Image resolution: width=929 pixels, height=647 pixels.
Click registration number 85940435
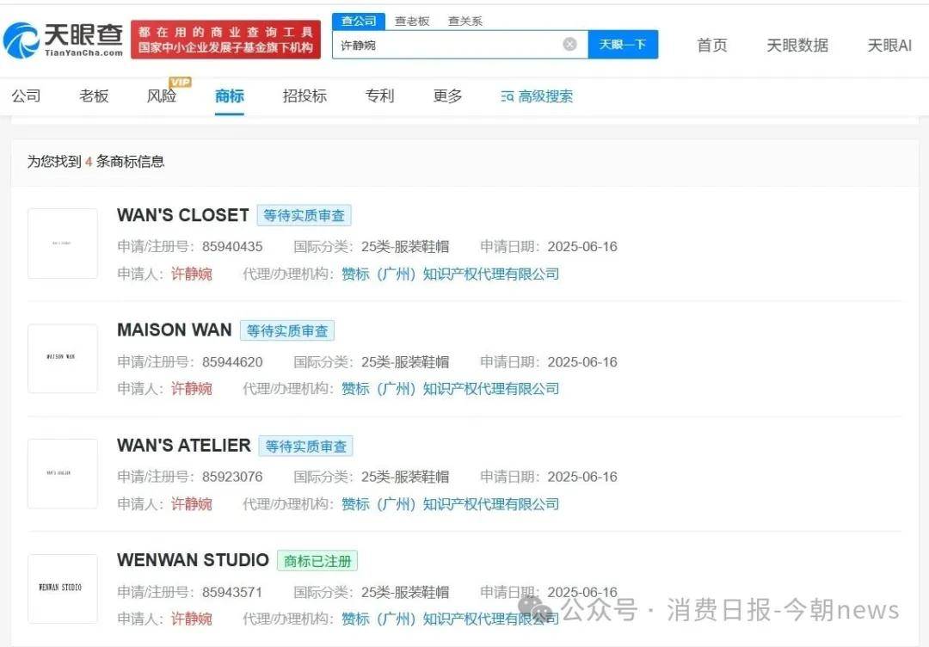[x=232, y=246]
